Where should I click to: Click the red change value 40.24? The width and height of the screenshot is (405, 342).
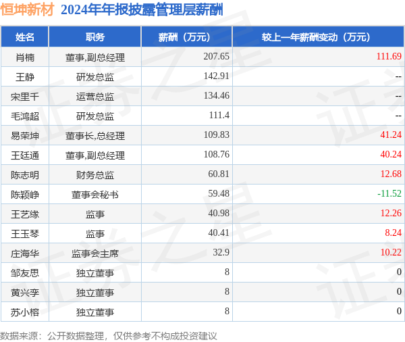pyautogui.click(x=391, y=154)
